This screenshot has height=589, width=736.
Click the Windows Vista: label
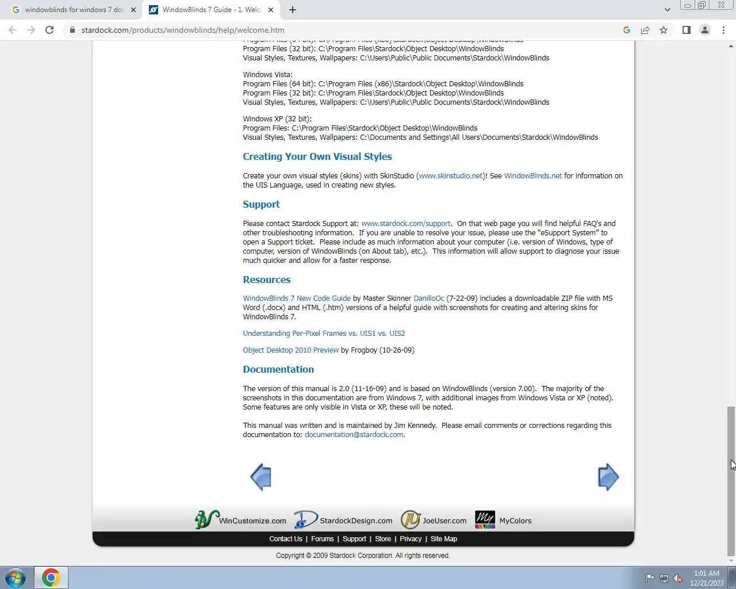(x=268, y=75)
